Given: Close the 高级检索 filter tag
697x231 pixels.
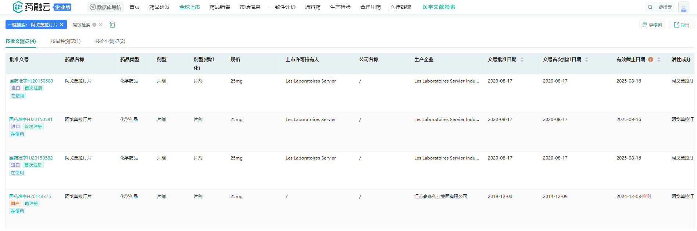Looking at the screenshot, I should [x=100, y=25].
